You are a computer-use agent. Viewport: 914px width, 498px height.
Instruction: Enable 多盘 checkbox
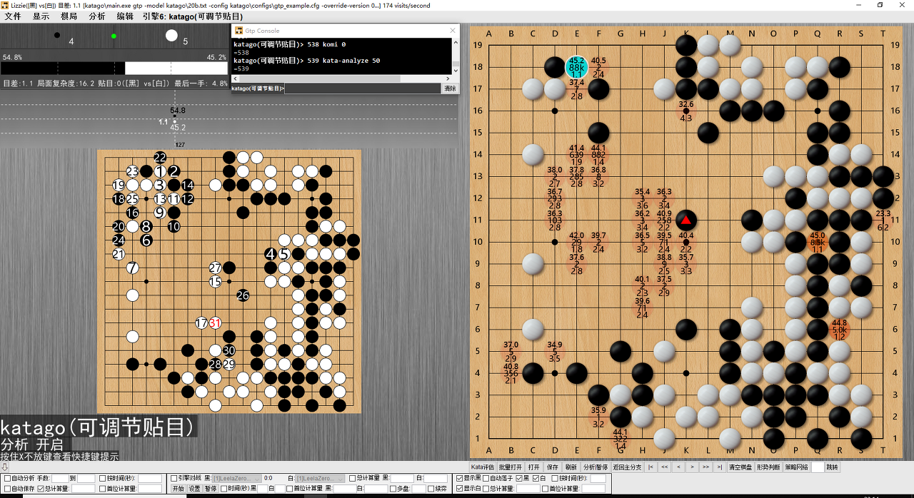[x=393, y=489]
